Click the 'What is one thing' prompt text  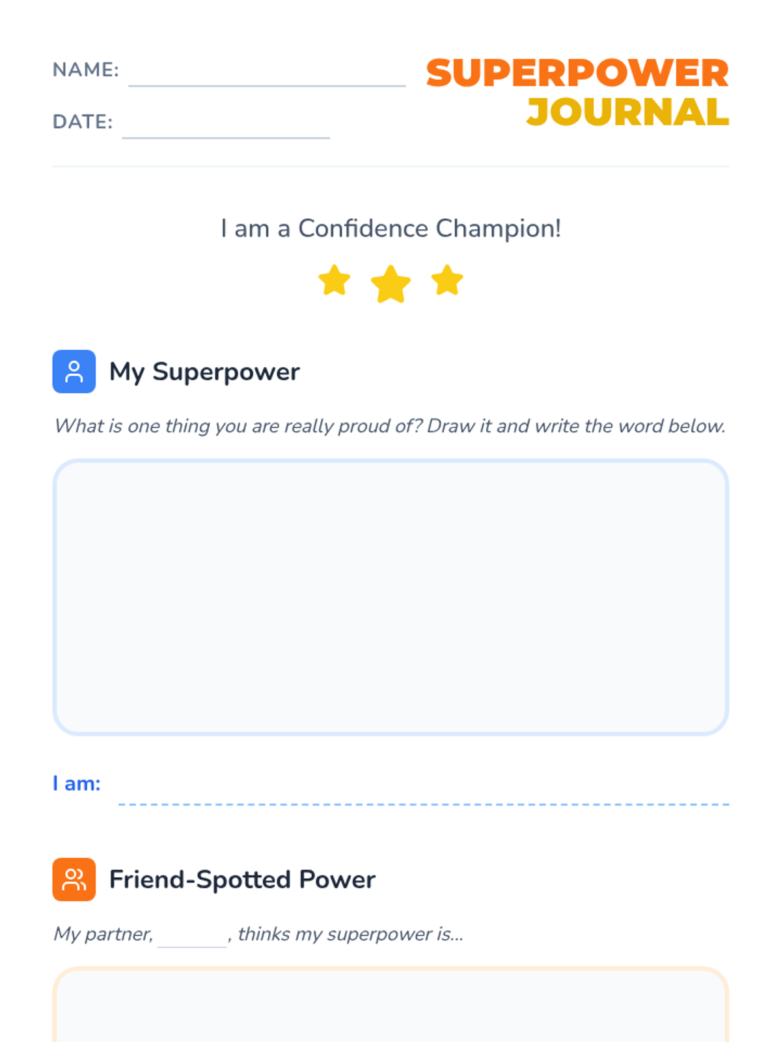[389, 426]
